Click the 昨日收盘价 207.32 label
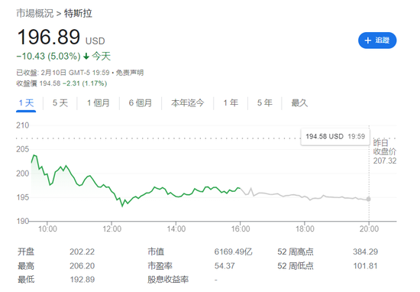This screenshot has width=420, height=292. click(385, 152)
